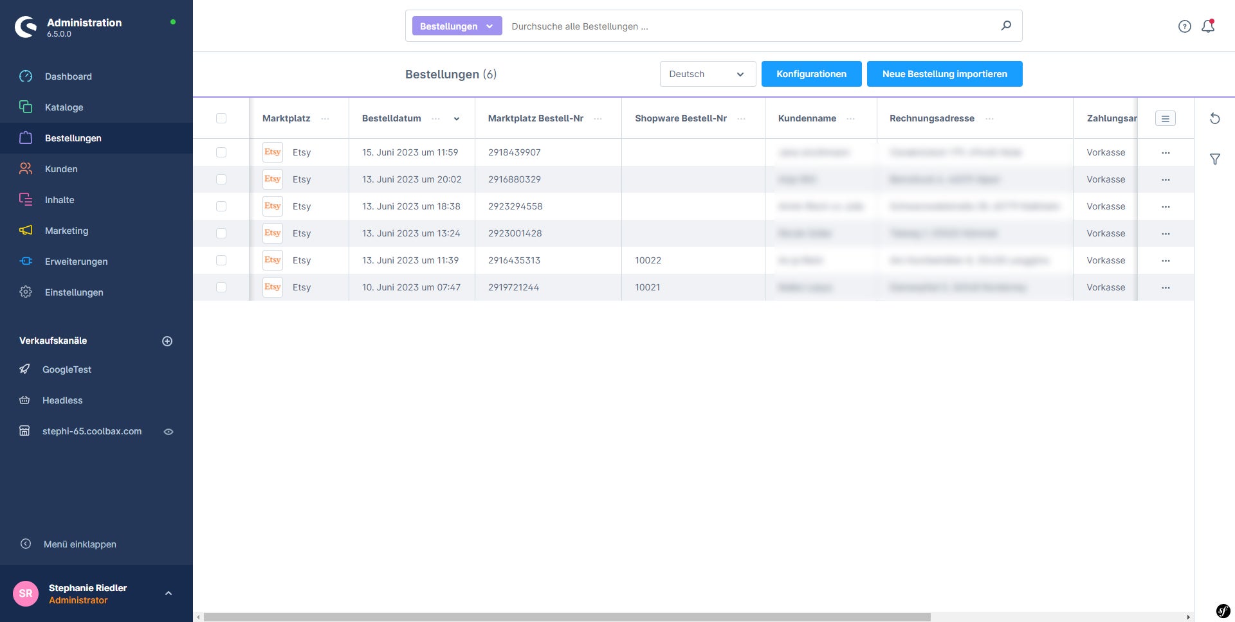Click the Shopware logo in header

[x=26, y=26]
